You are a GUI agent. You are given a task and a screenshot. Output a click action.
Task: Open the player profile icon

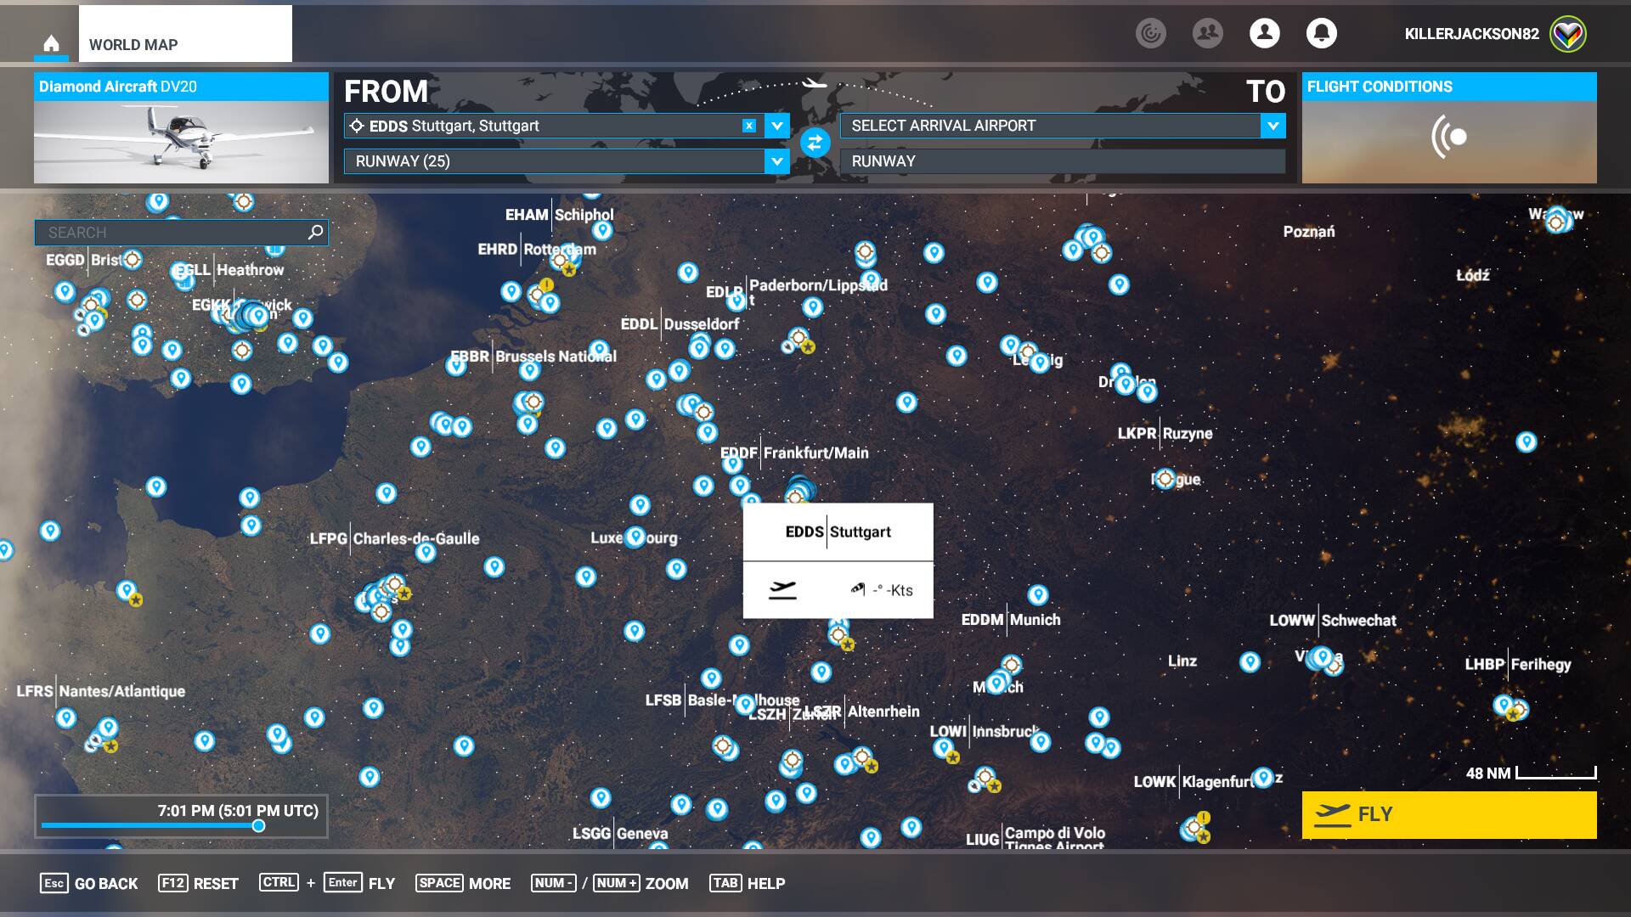1264,33
